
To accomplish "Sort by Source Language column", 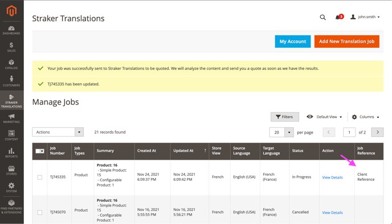I will click(245, 151).
